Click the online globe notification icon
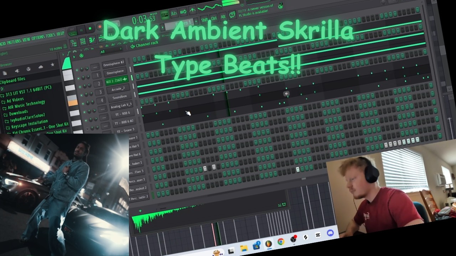The image size is (456, 256). 280,5
